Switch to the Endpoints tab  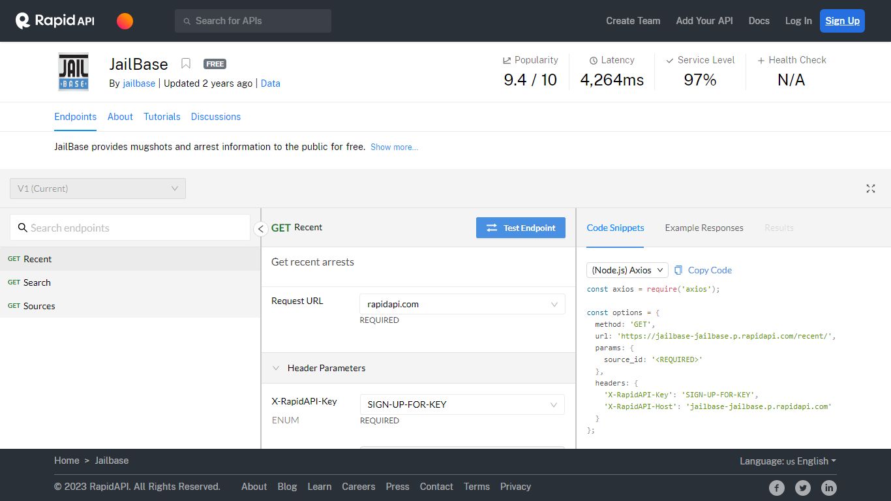click(x=75, y=117)
